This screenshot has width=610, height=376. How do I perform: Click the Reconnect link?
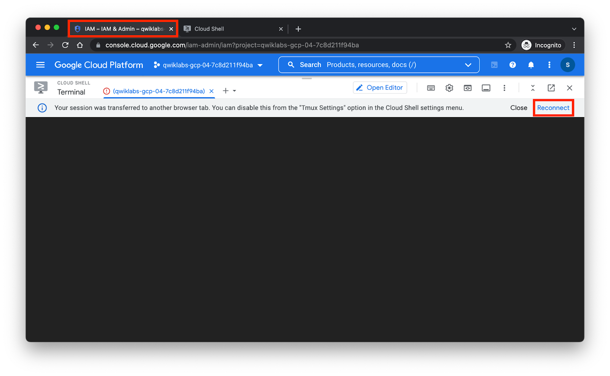pos(553,108)
